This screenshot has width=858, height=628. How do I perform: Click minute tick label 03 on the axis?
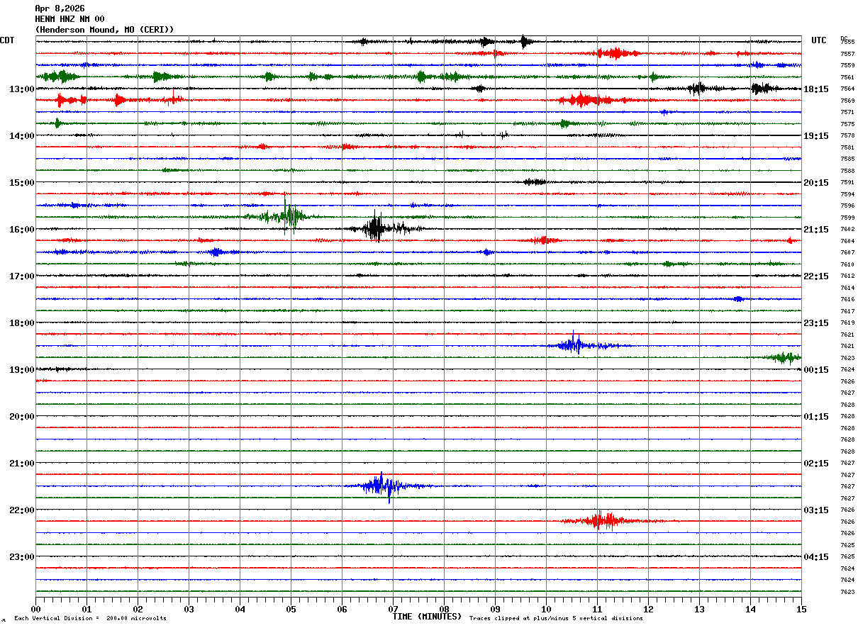click(x=189, y=609)
